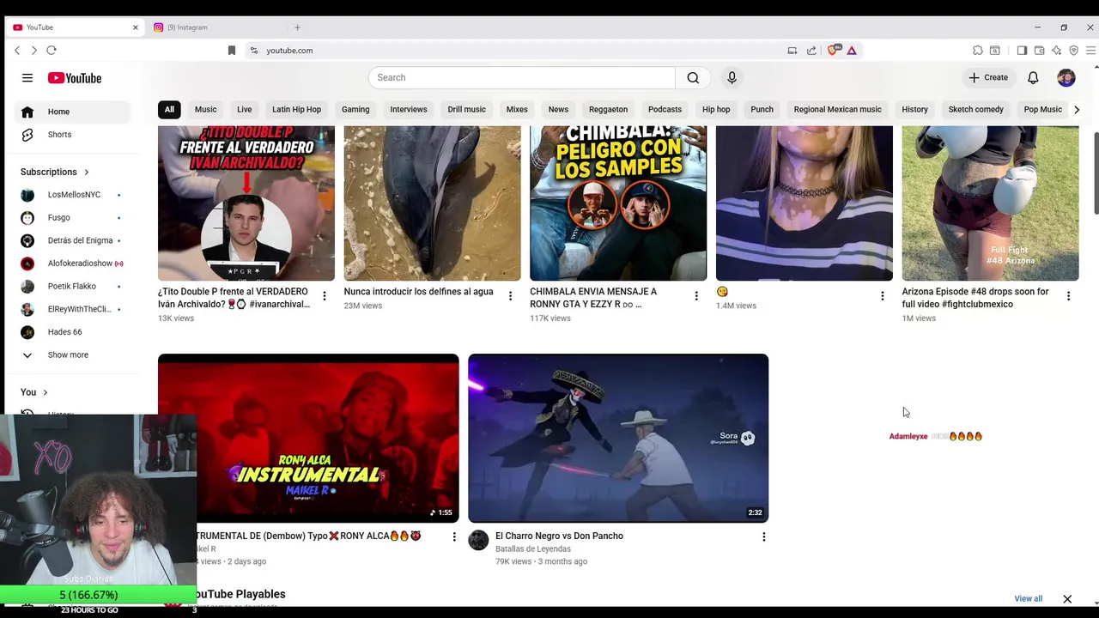This screenshot has width=1099, height=618.
Task: Click the share icon in address bar
Action: point(811,51)
